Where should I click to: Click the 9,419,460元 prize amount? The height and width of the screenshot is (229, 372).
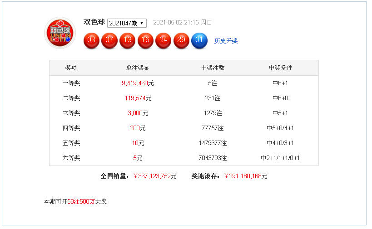pos(138,83)
